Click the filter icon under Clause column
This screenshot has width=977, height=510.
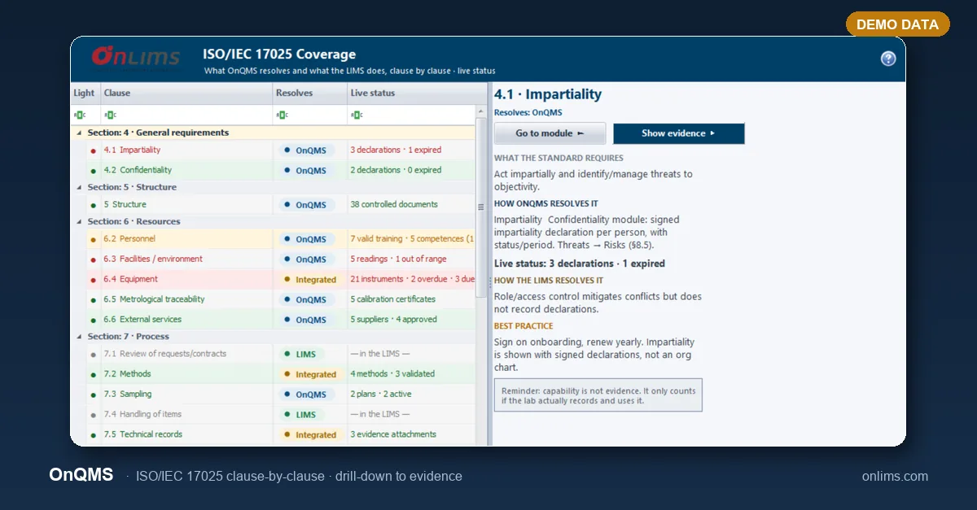pyautogui.click(x=111, y=115)
